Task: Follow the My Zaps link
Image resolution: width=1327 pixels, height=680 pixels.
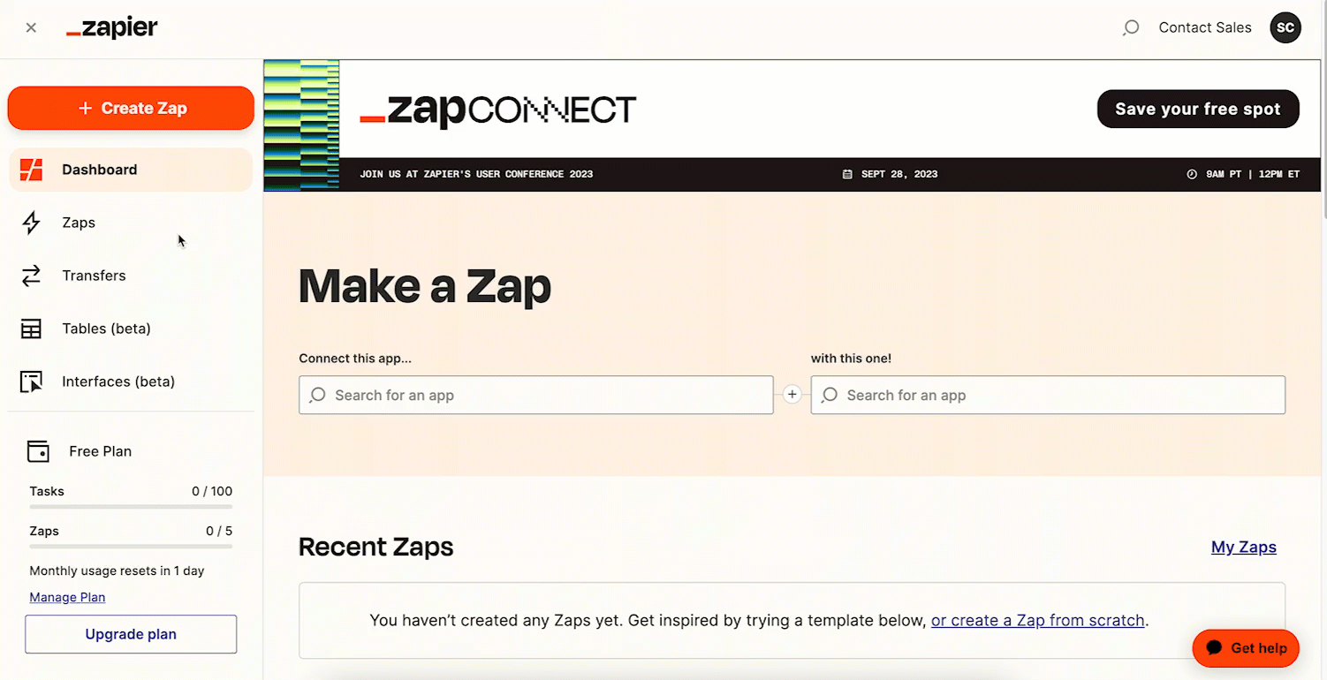Action: click(1244, 547)
